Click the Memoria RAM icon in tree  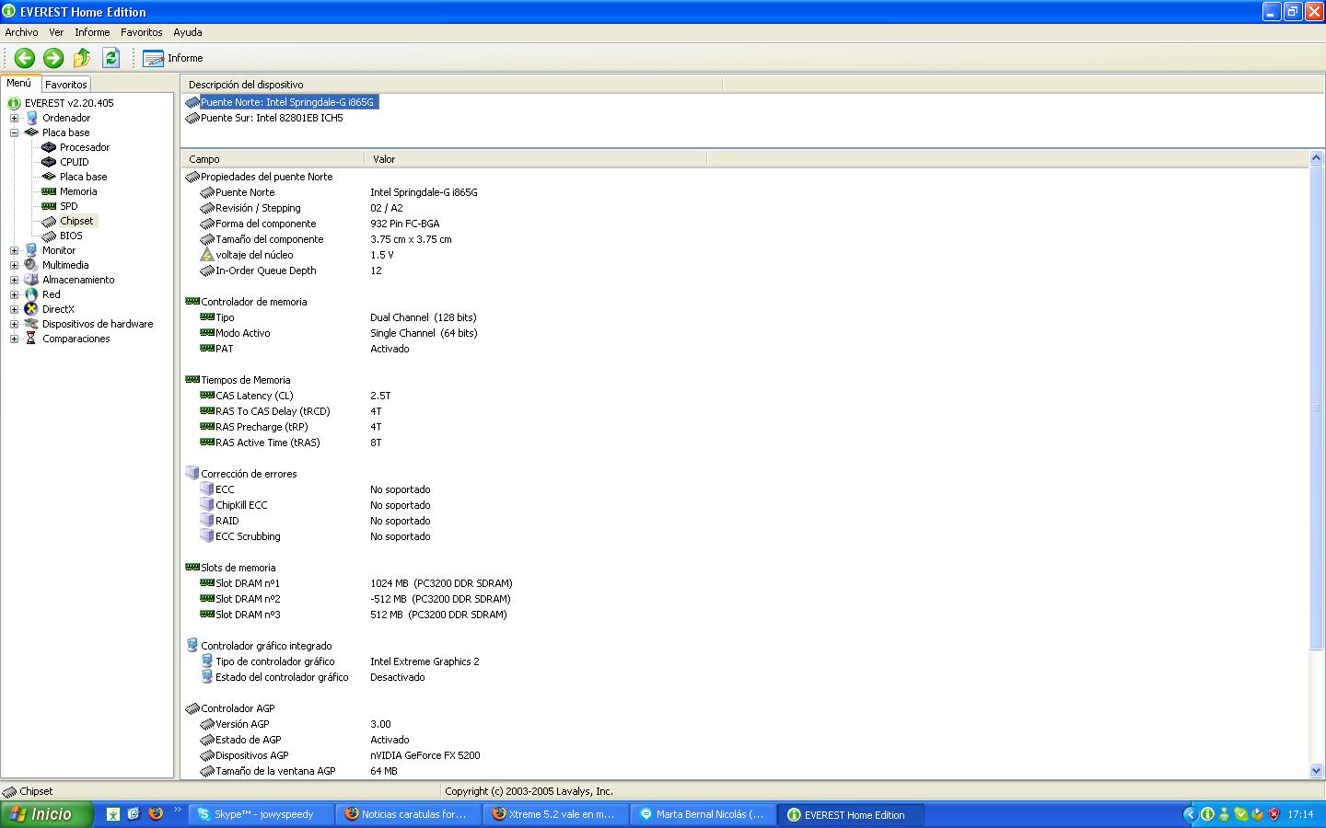coord(49,191)
